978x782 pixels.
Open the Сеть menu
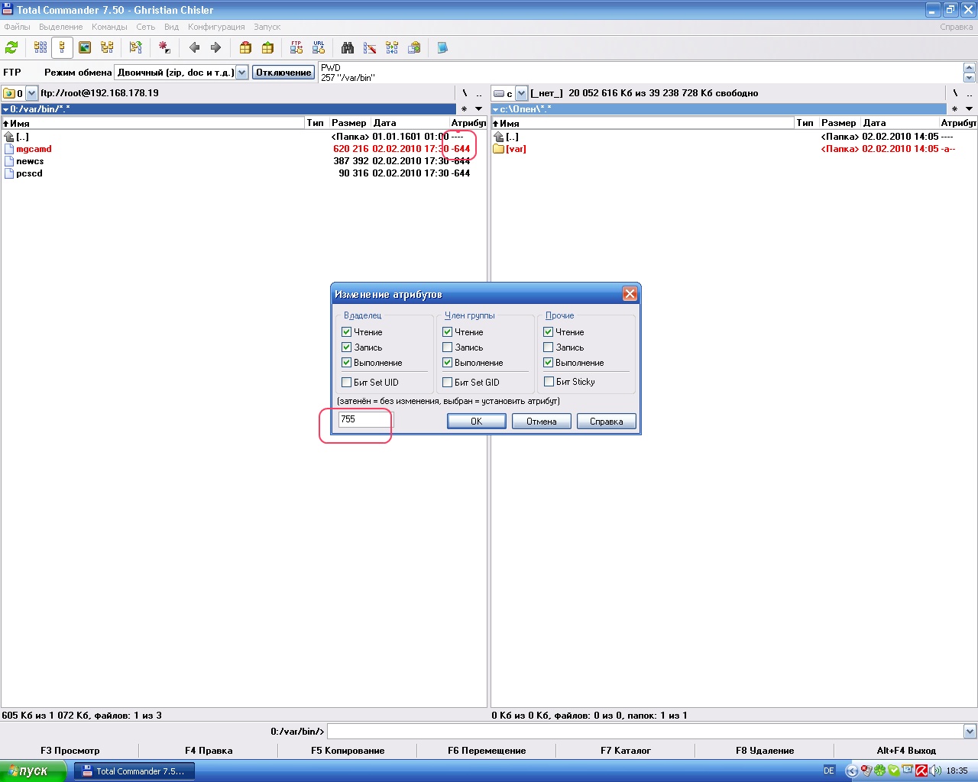(x=145, y=27)
